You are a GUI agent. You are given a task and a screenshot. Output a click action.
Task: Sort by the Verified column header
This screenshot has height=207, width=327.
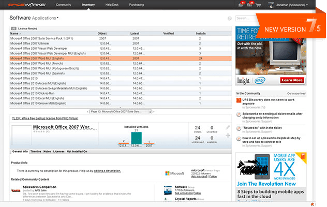168,34
